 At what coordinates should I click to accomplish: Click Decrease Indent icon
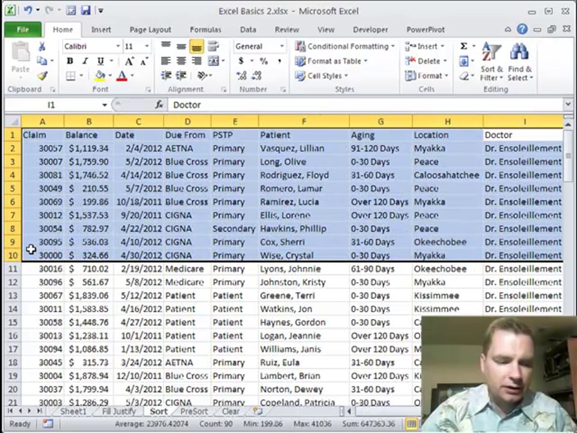click(166, 76)
